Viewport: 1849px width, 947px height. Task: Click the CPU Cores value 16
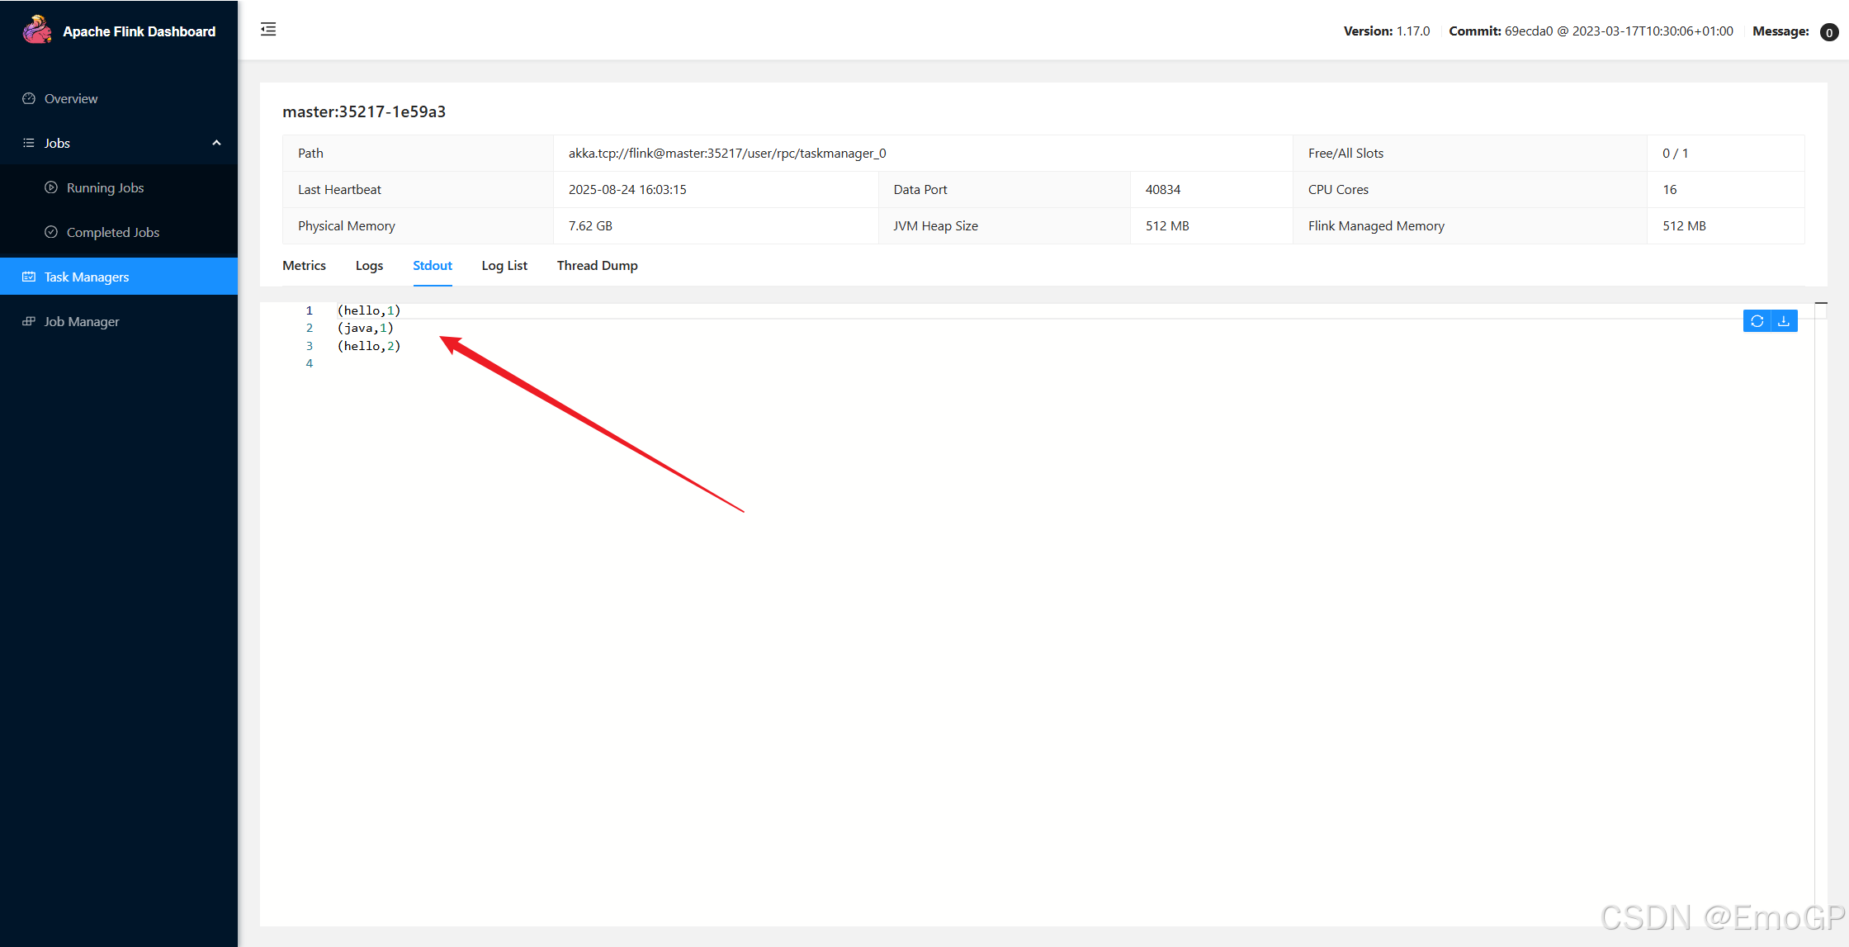1670,189
